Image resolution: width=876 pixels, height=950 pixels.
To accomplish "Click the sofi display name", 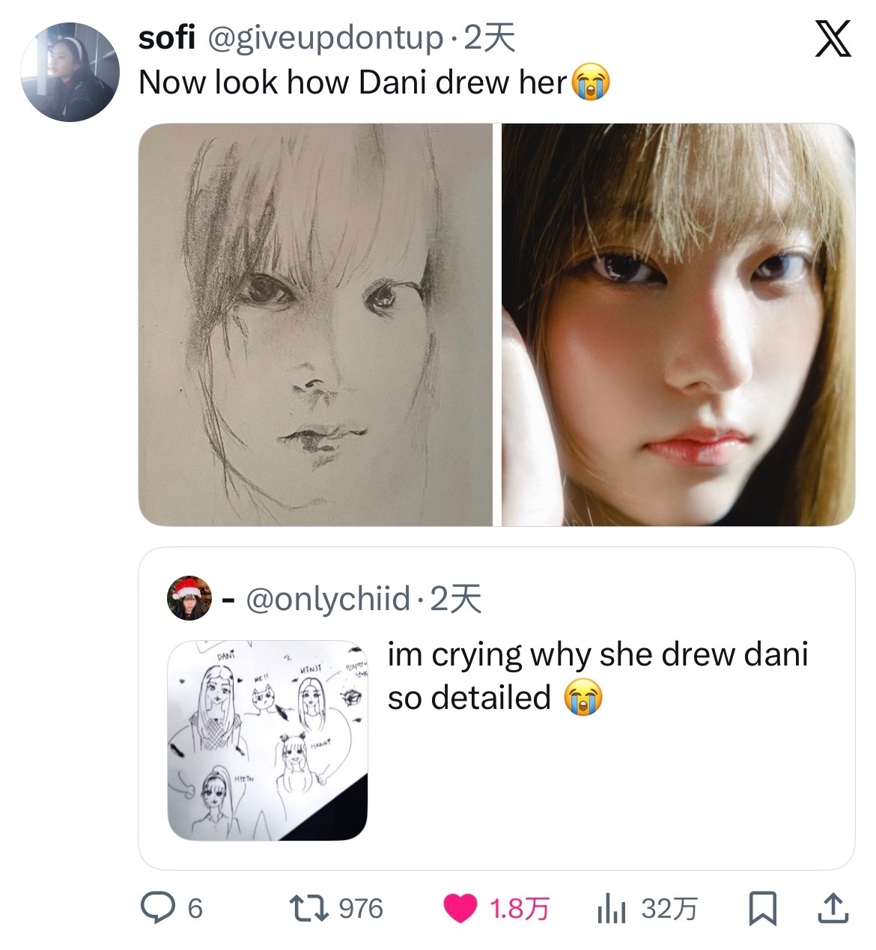I will pyautogui.click(x=166, y=37).
